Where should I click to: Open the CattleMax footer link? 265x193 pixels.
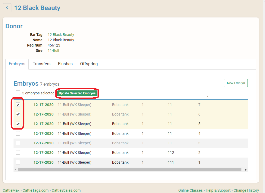coord(11,190)
